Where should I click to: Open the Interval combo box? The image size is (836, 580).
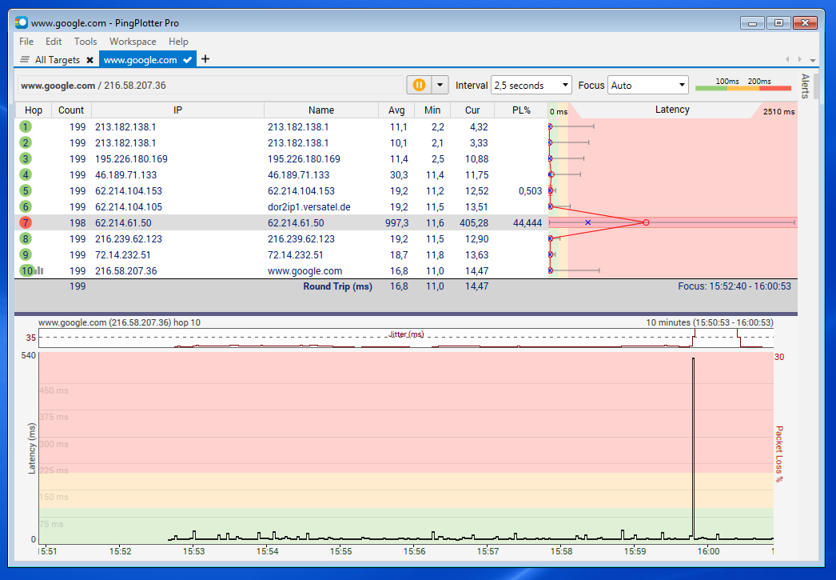coord(531,86)
